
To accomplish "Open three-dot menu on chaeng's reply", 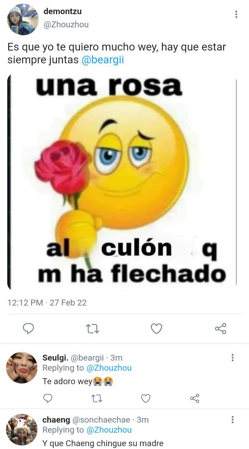I will click(x=232, y=420).
